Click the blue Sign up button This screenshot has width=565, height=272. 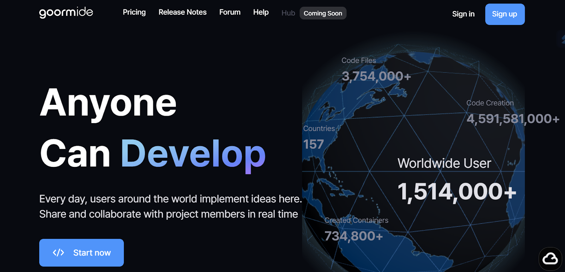pos(505,14)
